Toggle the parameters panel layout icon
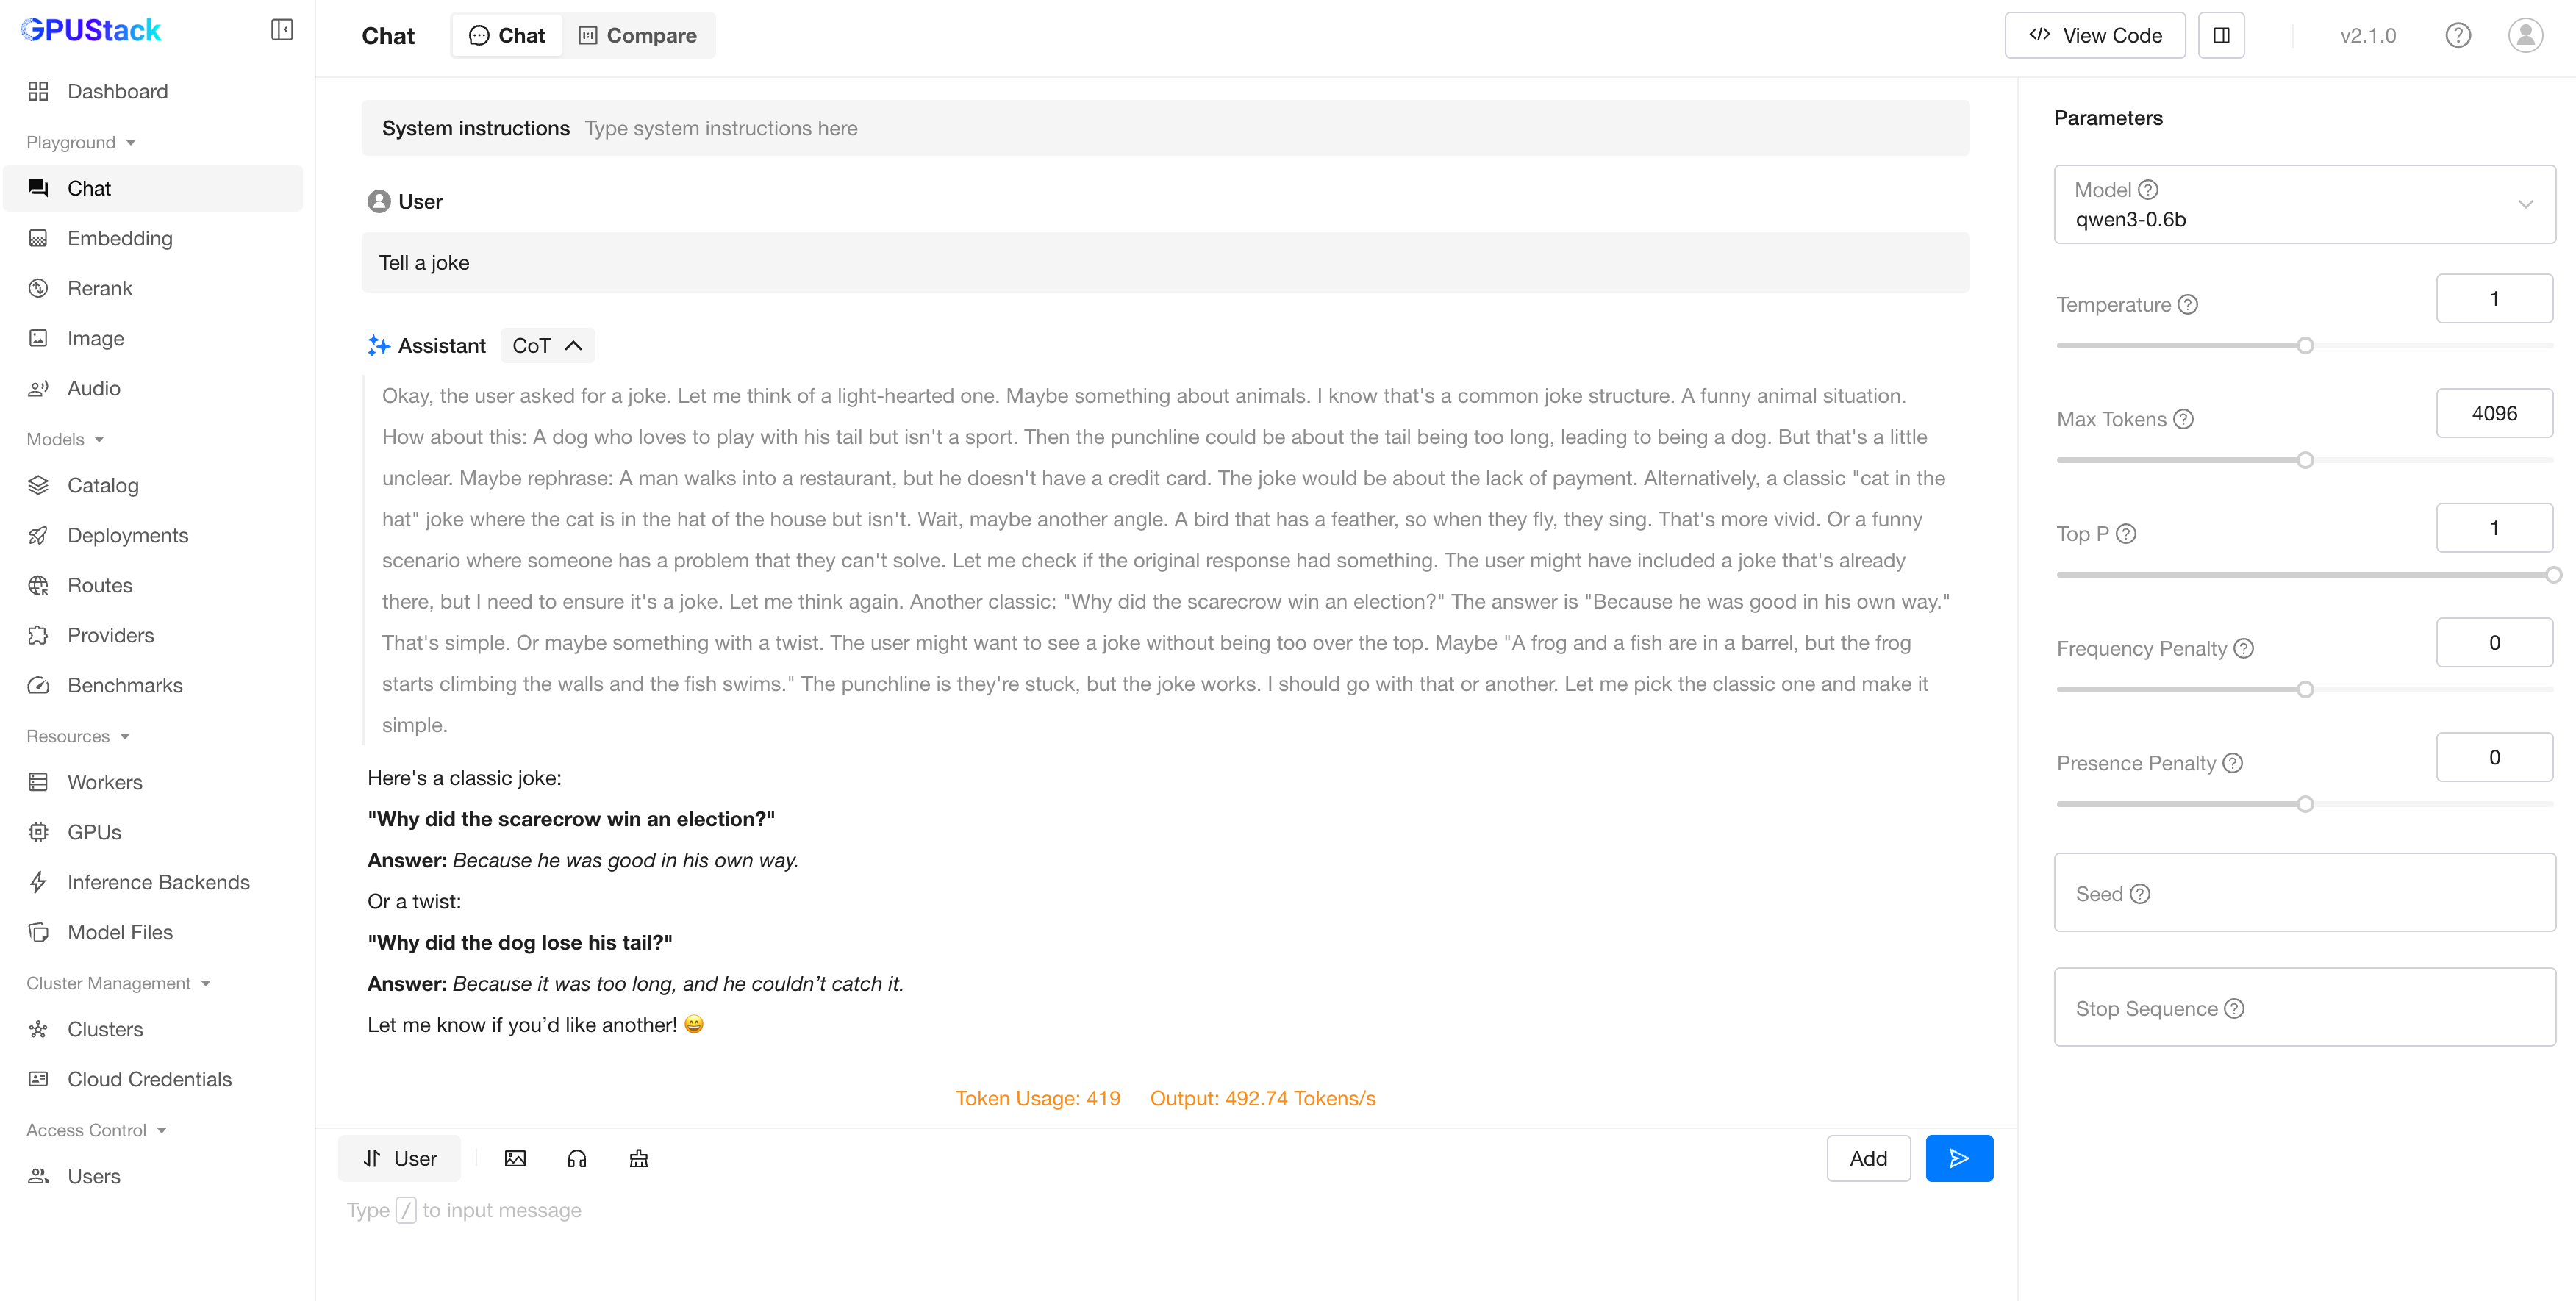2576x1301 pixels. (2220, 36)
